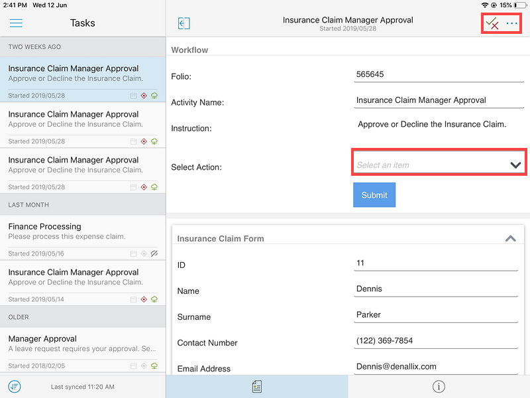Tap the Surname field showing Parker
530x398 pixels.
[436, 315]
